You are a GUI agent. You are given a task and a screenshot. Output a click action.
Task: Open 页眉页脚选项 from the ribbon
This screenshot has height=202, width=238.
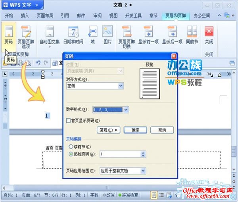(x=26, y=37)
